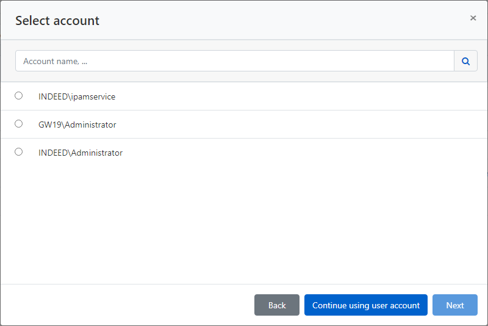488x326 pixels.
Task: Choose the GW19\Administrator radio button
Action: [x=19, y=124]
